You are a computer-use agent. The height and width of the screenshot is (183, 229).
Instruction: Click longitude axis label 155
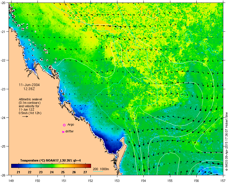point(170,181)
